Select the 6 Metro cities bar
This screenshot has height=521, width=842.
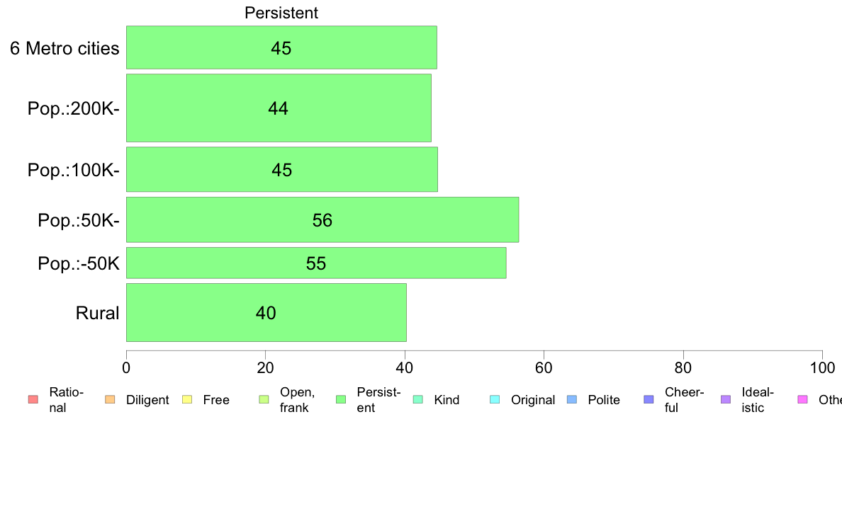pos(281,47)
